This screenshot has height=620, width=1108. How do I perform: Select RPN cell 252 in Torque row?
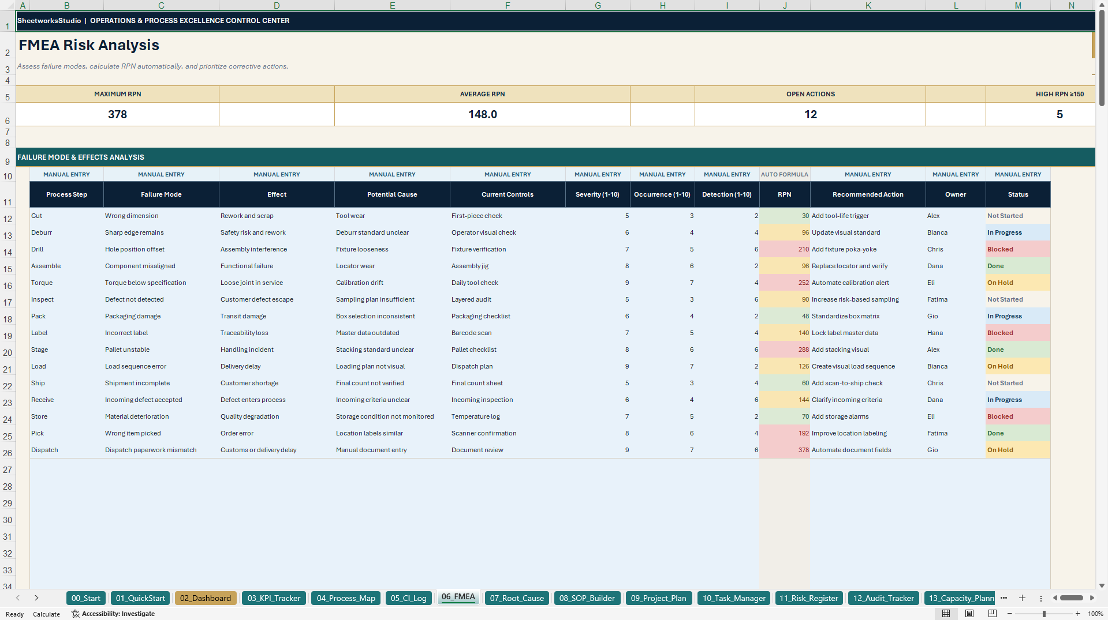(785, 283)
